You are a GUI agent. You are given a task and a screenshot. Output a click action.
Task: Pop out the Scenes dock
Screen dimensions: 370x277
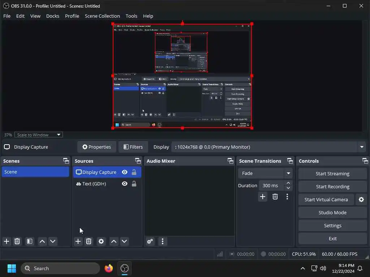pyautogui.click(x=66, y=161)
